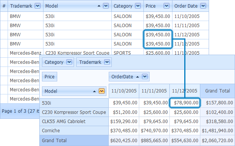This screenshot has width=235, height=146.
Task: Click the $620,425.00 total cell
Action: tap(124, 140)
